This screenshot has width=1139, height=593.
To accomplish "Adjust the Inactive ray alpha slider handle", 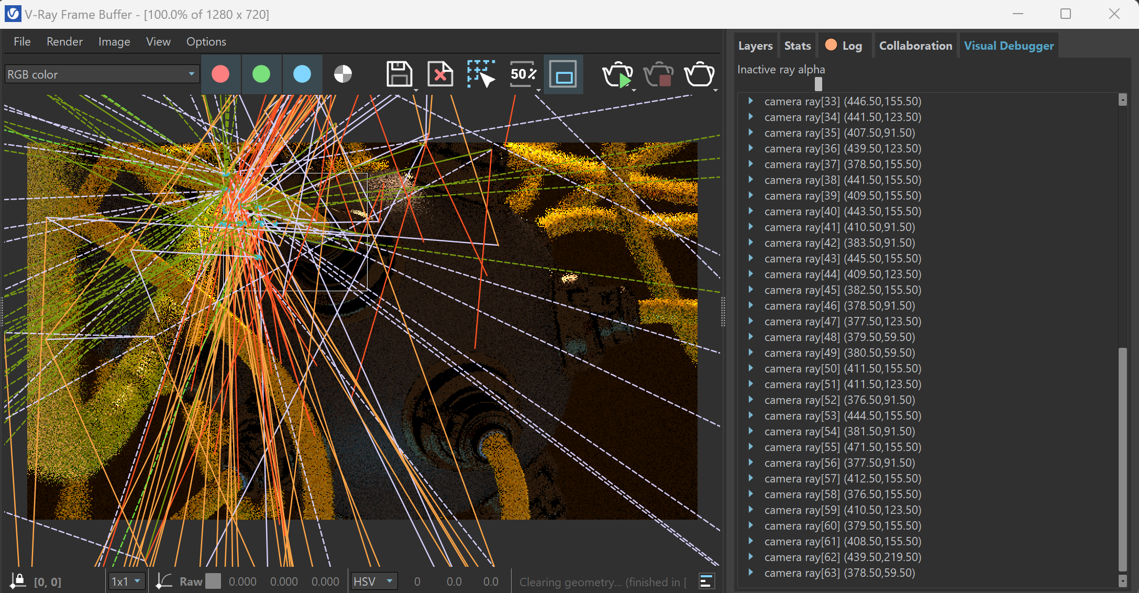I will pos(819,84).
